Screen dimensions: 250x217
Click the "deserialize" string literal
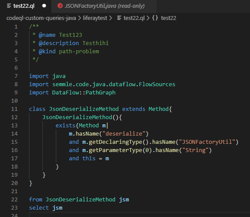124,134
